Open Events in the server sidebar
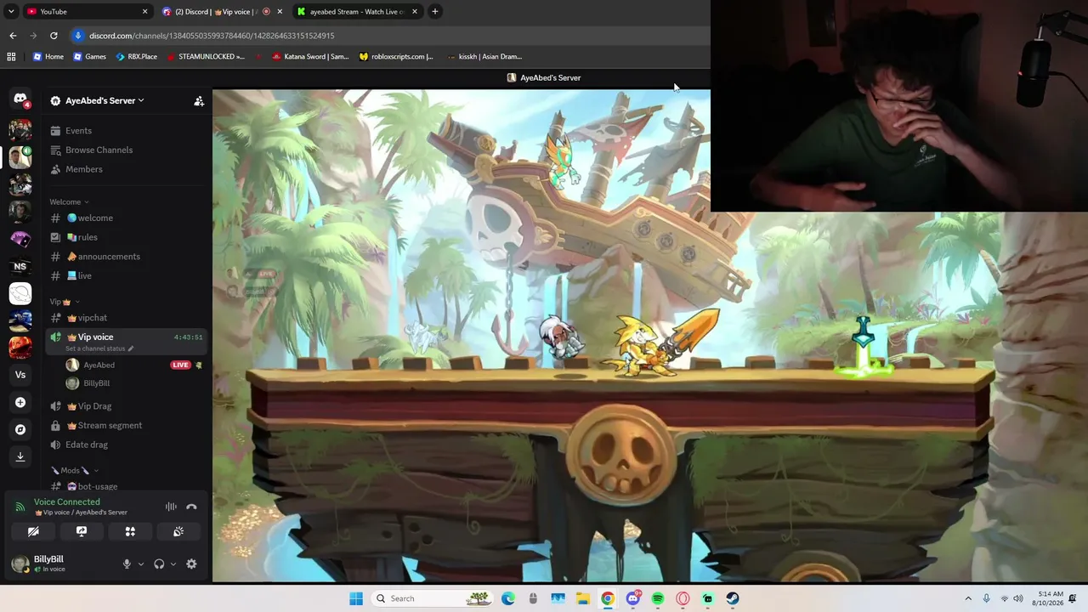The image size is (1088, 612). click(127, 131)
